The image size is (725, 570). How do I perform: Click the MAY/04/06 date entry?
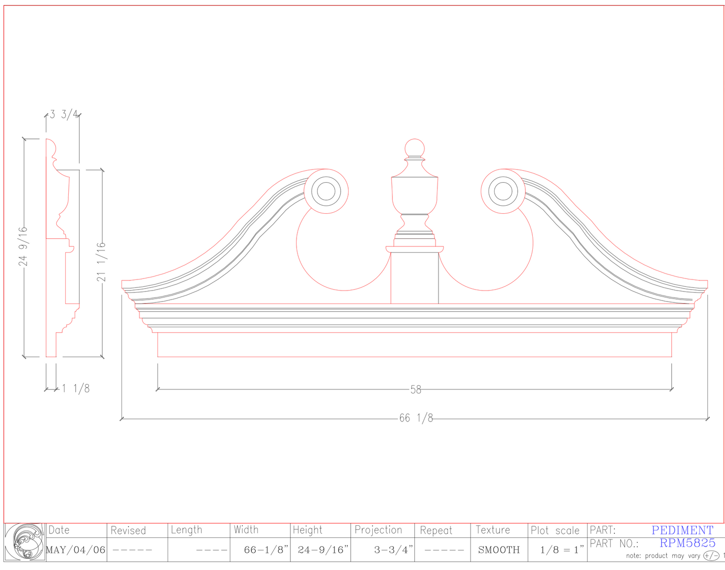[x=75, y=549]
